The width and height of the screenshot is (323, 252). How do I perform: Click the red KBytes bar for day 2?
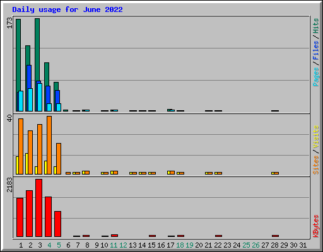[29, 214]
